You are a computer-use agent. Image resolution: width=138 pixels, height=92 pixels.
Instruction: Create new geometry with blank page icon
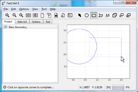42,15
